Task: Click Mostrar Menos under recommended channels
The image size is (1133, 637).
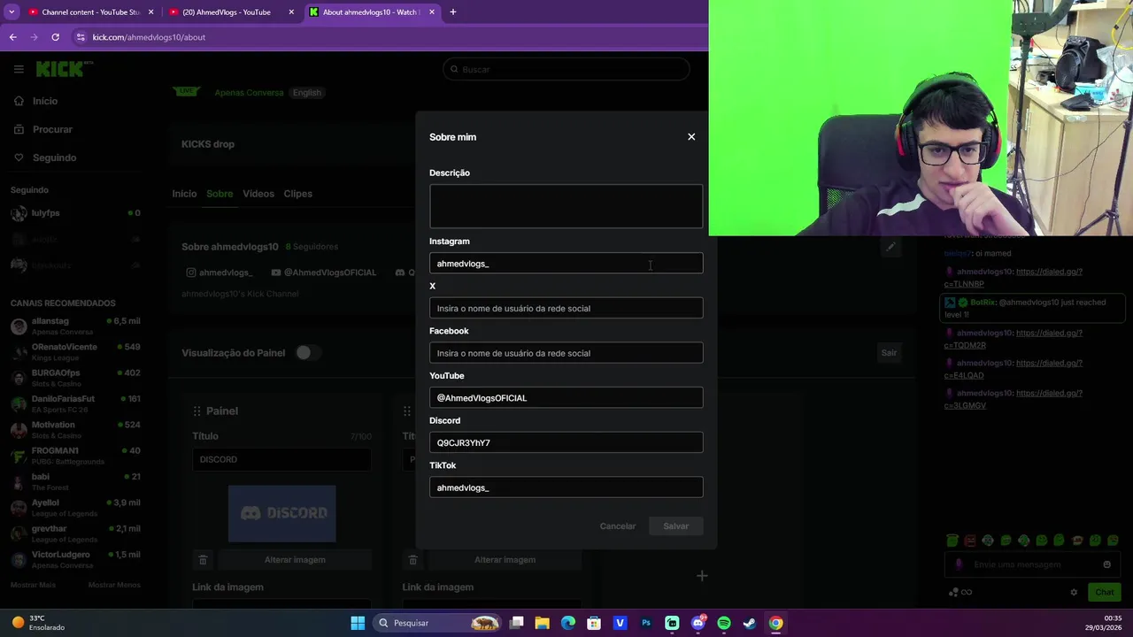Action: [x=114, y=585]
